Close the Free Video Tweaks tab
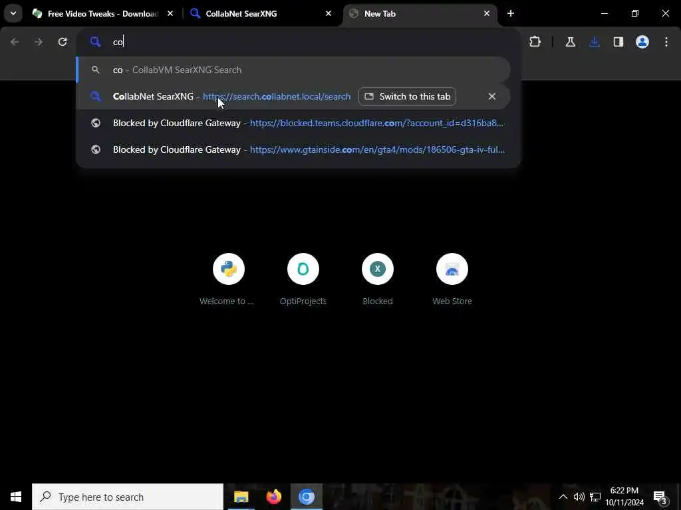 [170, 14]
